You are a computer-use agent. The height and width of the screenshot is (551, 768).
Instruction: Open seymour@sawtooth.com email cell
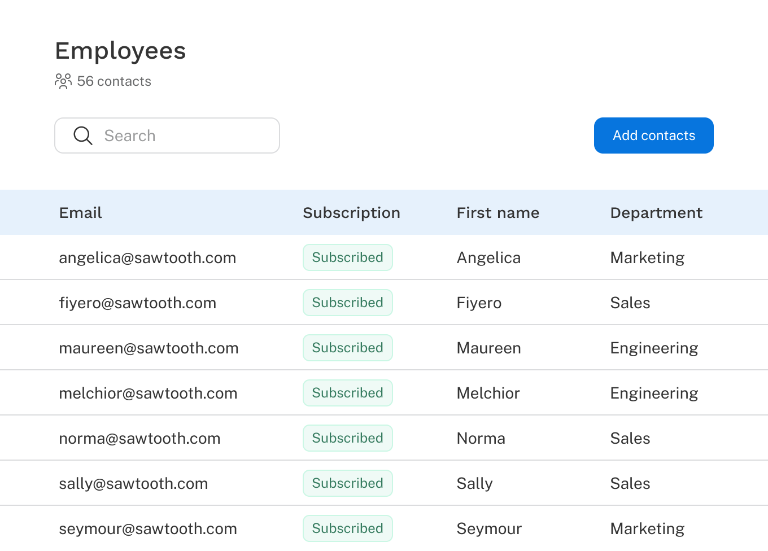[x=148, y=529]
